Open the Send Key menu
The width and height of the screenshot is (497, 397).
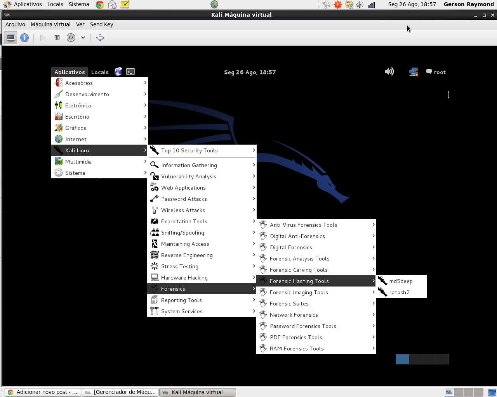point(101,24)
